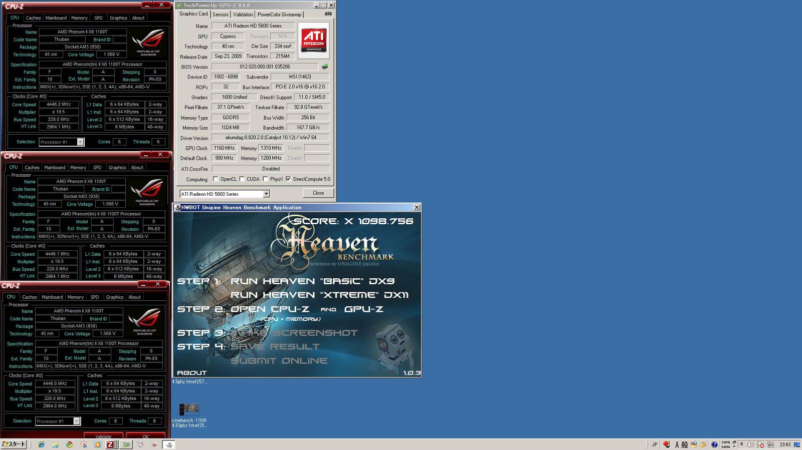
Task: Click the Driver Version atiumdag field in GPU-Z
Action: pos(271,137)
